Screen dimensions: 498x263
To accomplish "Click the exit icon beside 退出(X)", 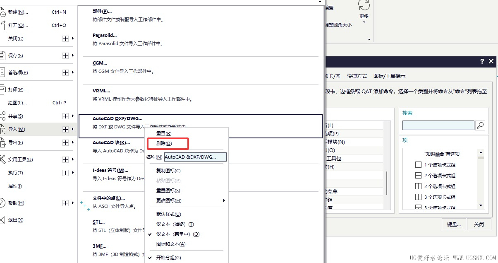I will click(2, 220).
